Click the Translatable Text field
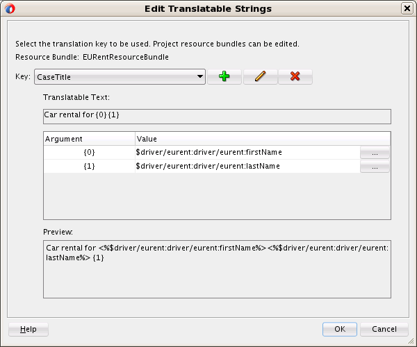417x347 pixels. 217,117
